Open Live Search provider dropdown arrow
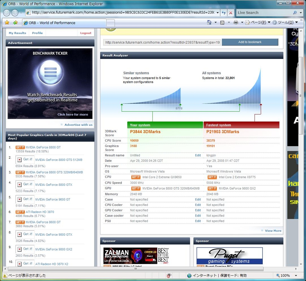 pyautogui.click(x=301, y=13)
